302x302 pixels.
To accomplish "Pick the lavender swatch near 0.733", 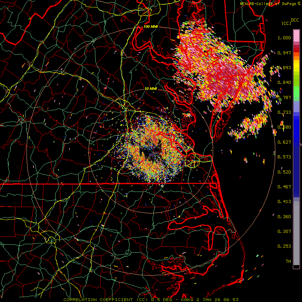I will pos(296,106).
